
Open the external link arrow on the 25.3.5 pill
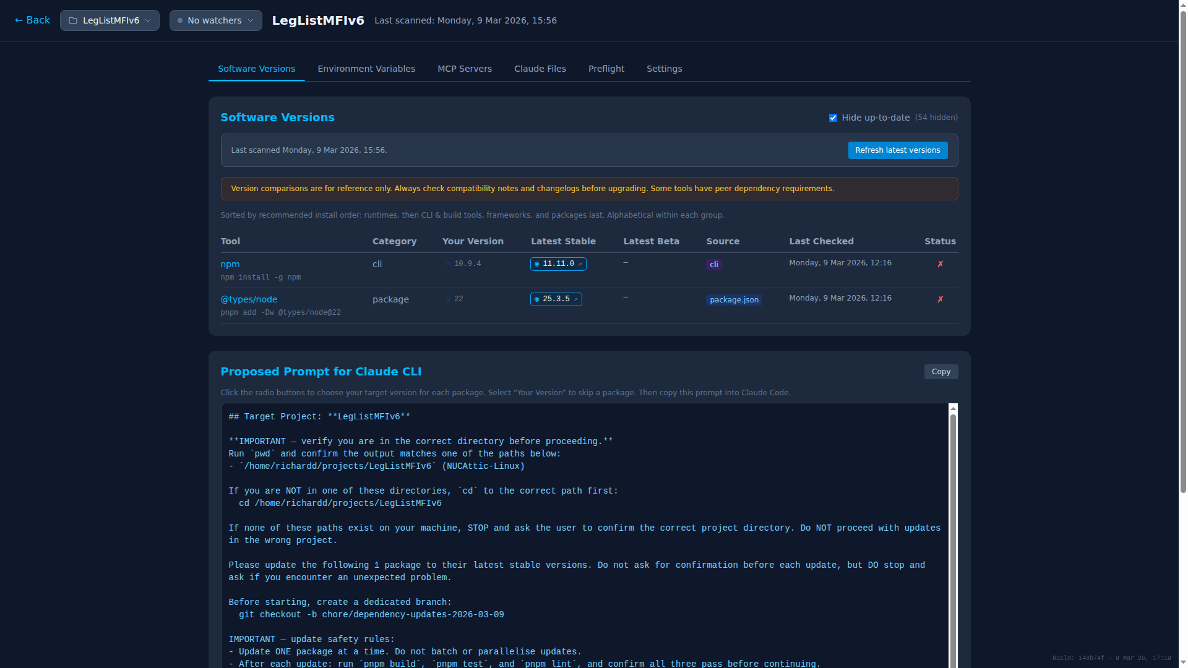[x=575, y=299]
